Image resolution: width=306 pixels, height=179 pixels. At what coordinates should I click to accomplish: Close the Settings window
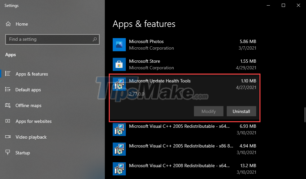298,6
